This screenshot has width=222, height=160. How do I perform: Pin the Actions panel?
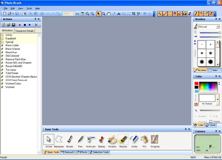coord(35,19)
